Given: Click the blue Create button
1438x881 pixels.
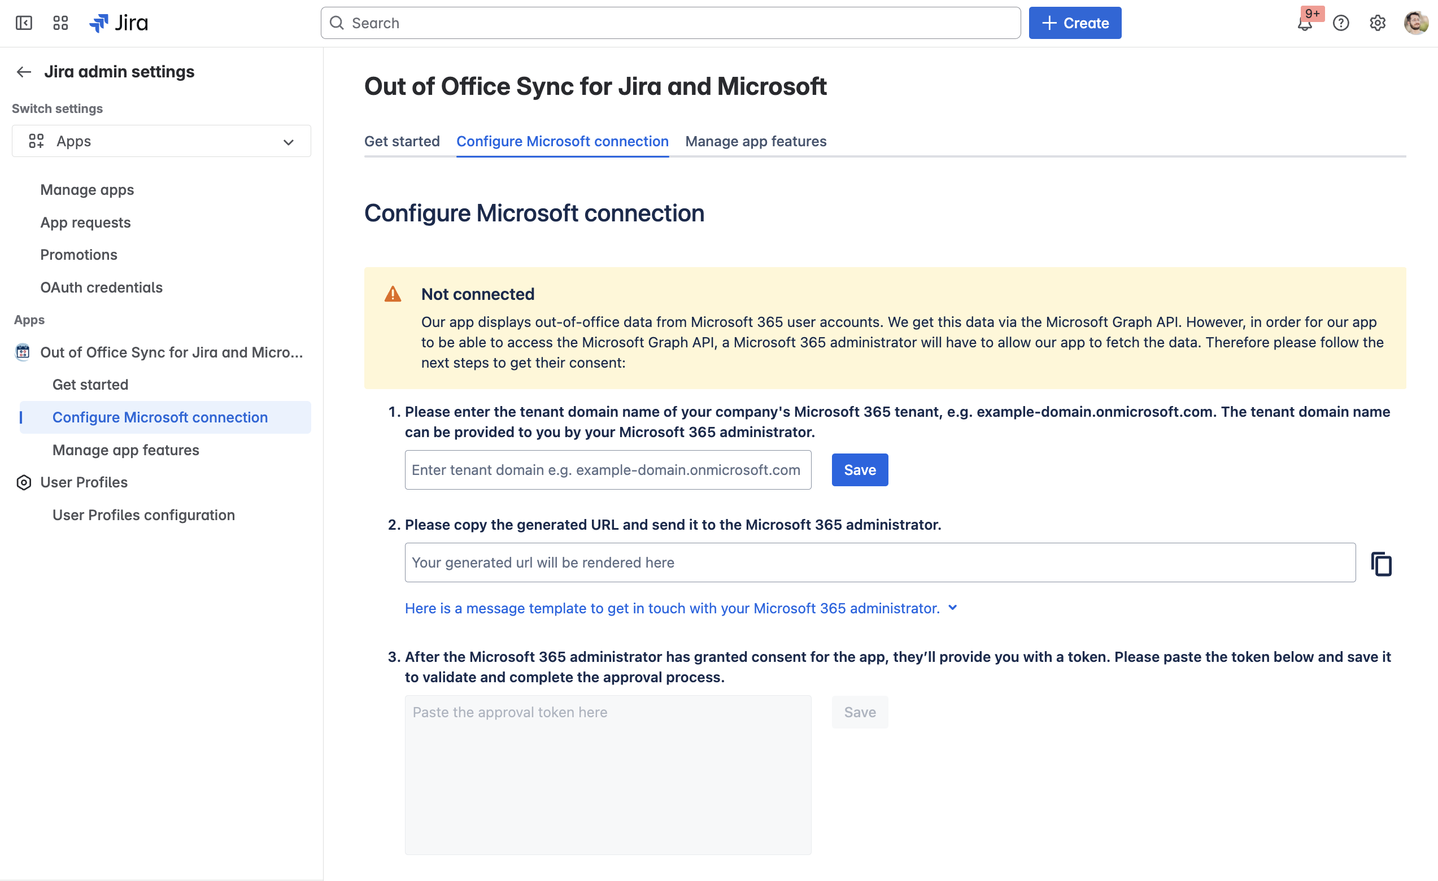Looking at the screenshot, I should click(x=1074, y=23).
